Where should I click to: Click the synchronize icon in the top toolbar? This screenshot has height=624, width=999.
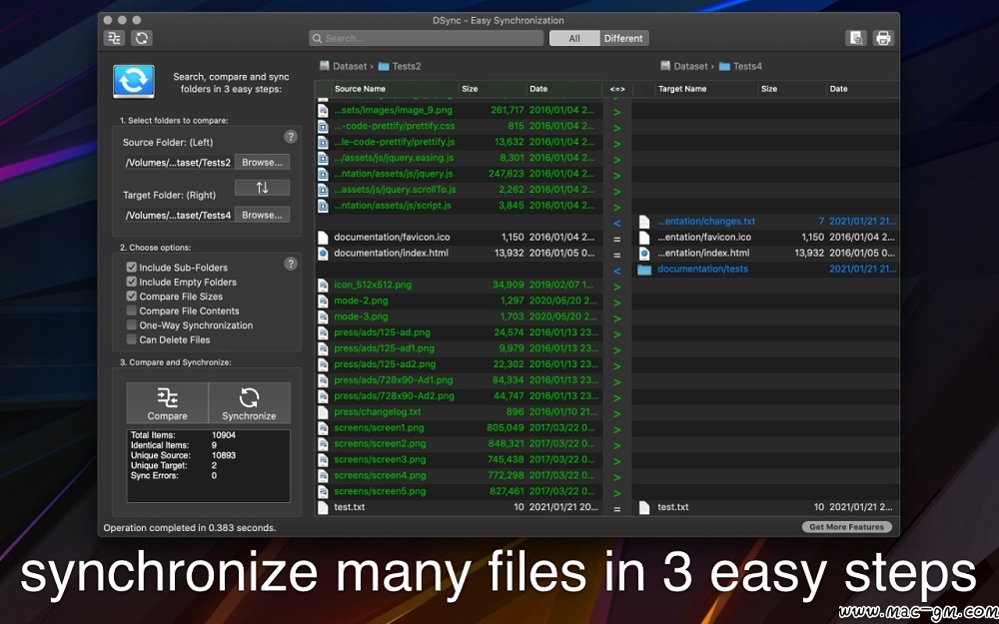point(142,38)
